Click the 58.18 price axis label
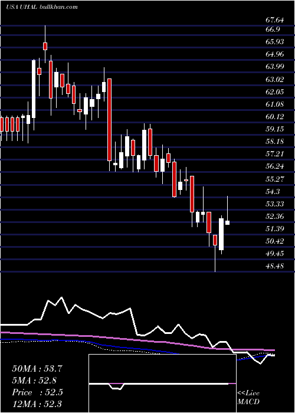The image size is (295, 413). pos(275,142)
